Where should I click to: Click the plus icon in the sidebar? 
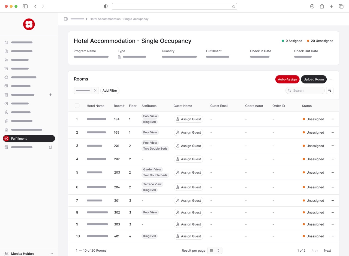coord(50,95)
